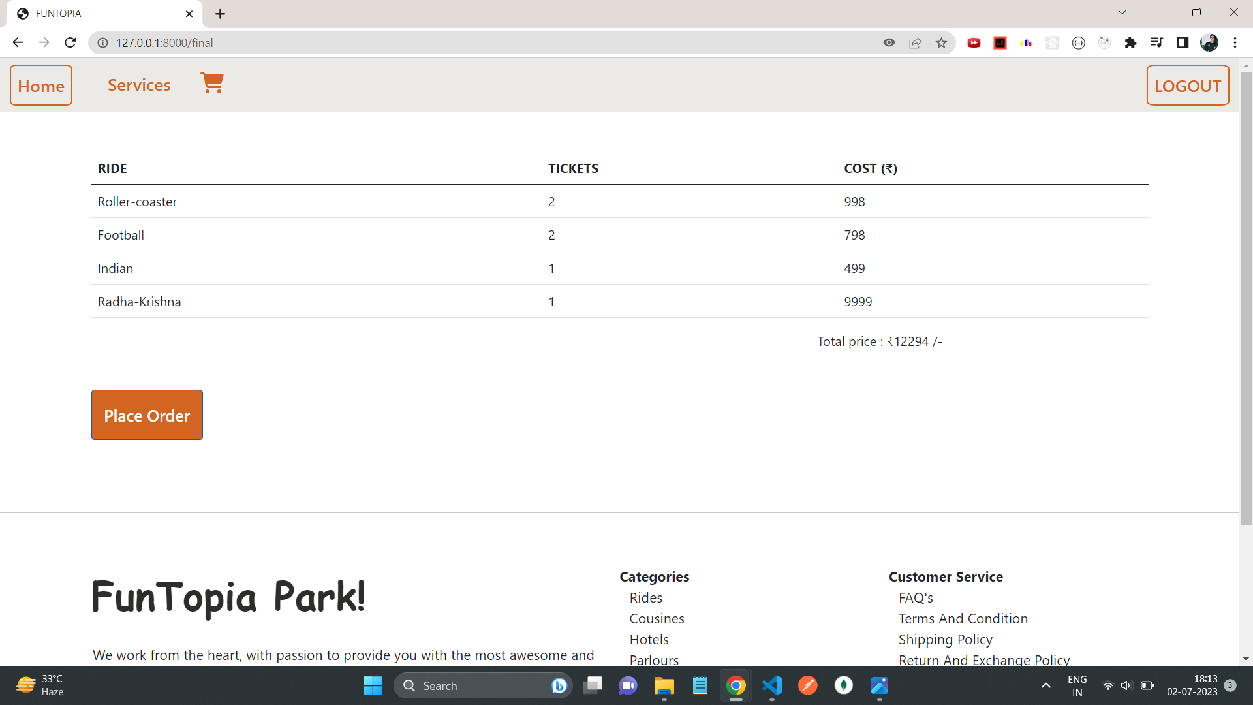Launch VS Code from the taskbar
Image resolution: width=1253 pixels, height=705 pixels.
pos(771,685)
